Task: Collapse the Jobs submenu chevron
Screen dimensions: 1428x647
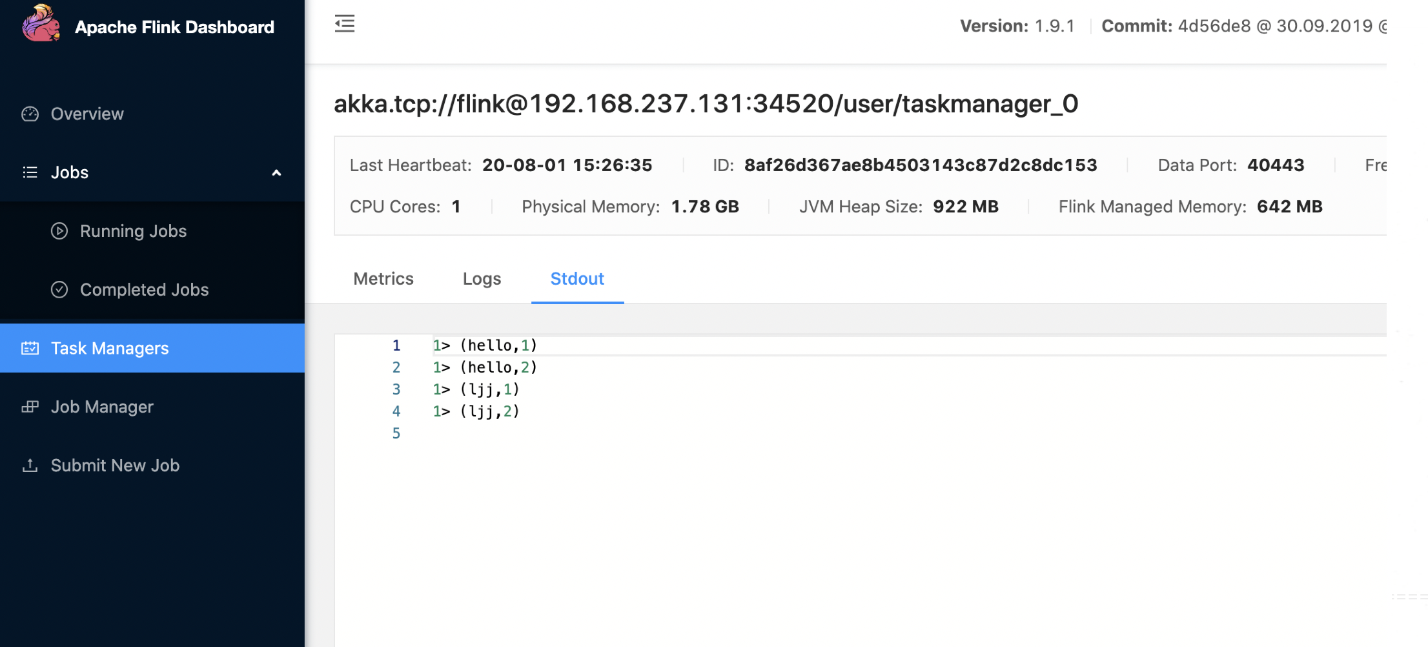Action: click(x=276, y=173)
